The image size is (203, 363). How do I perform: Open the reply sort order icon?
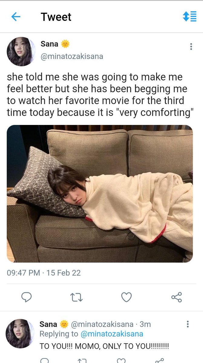pyautogui.click(x=189, y=16)
